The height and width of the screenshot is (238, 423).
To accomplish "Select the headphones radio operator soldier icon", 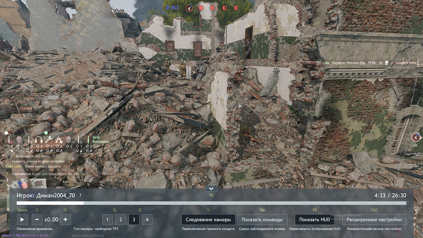I will [38, 140].
